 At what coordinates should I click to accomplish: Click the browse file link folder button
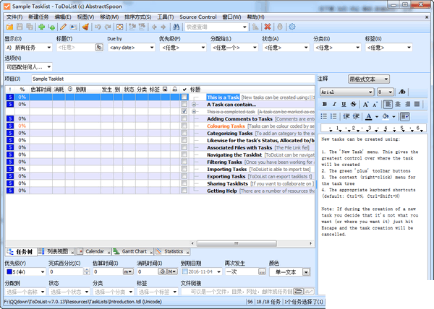click(298, 292)
